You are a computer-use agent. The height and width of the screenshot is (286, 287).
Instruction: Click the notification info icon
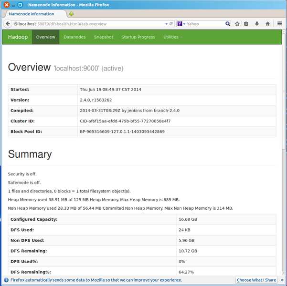tap(6, 280)
